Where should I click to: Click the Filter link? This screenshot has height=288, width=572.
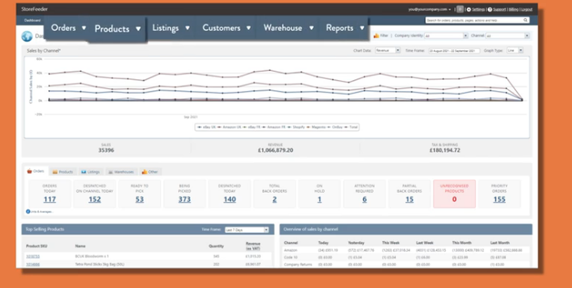click(384, 36)
